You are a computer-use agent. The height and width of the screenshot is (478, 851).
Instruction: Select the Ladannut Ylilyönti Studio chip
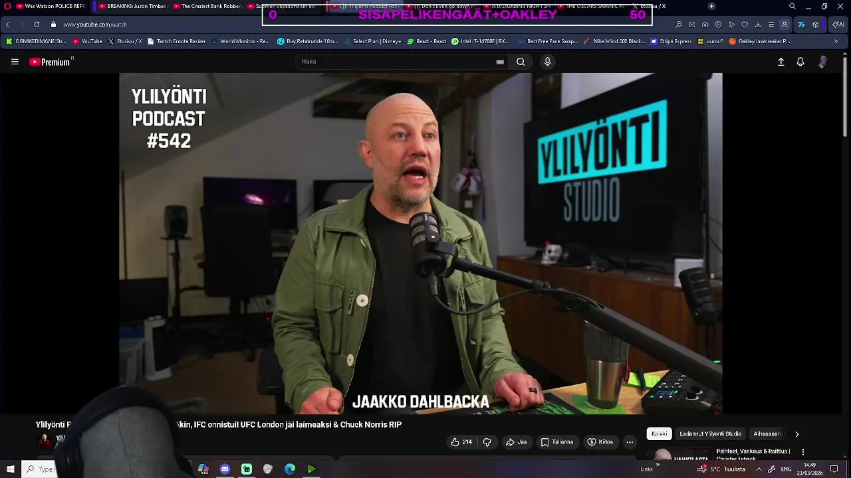[x=710, y=434]
